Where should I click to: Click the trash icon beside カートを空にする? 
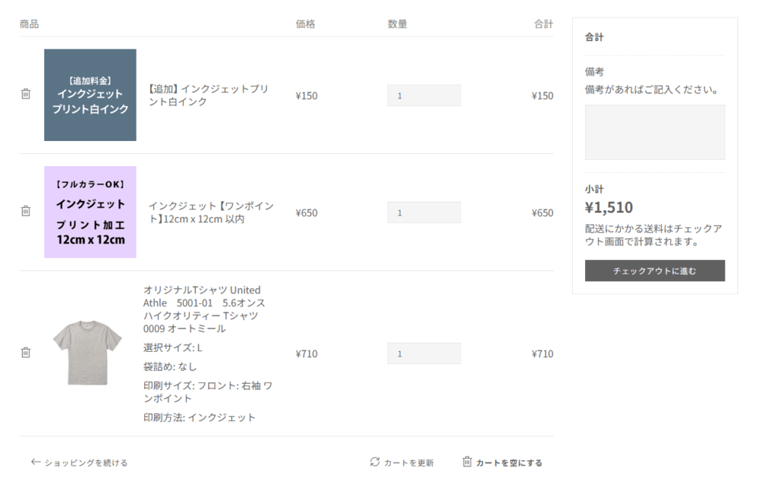tap(467, 462)
